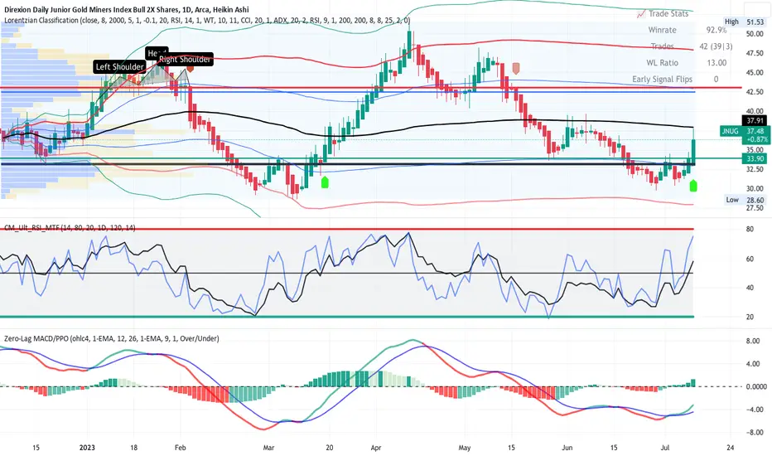Click the Low 28.60 price label
The image size is (772, 456).
744,200
